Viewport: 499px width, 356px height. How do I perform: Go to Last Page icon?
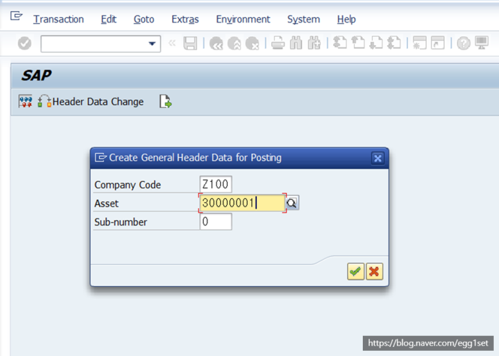click(394, 43)
